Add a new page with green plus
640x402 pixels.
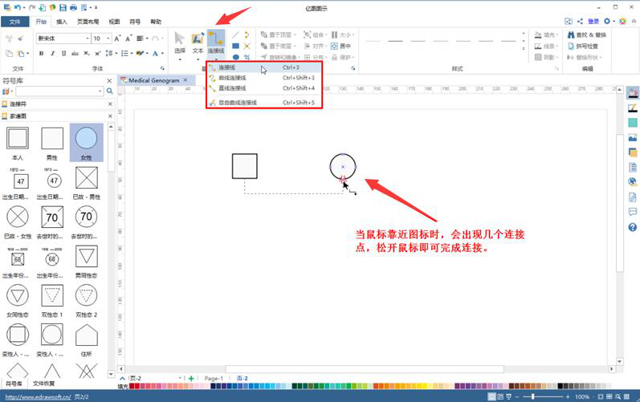tap(191, 379)
